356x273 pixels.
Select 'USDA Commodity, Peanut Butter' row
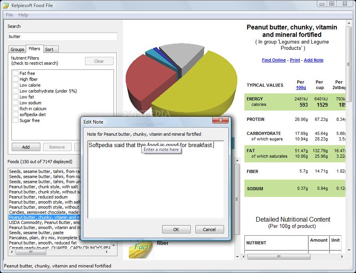[x=45, y=222]
